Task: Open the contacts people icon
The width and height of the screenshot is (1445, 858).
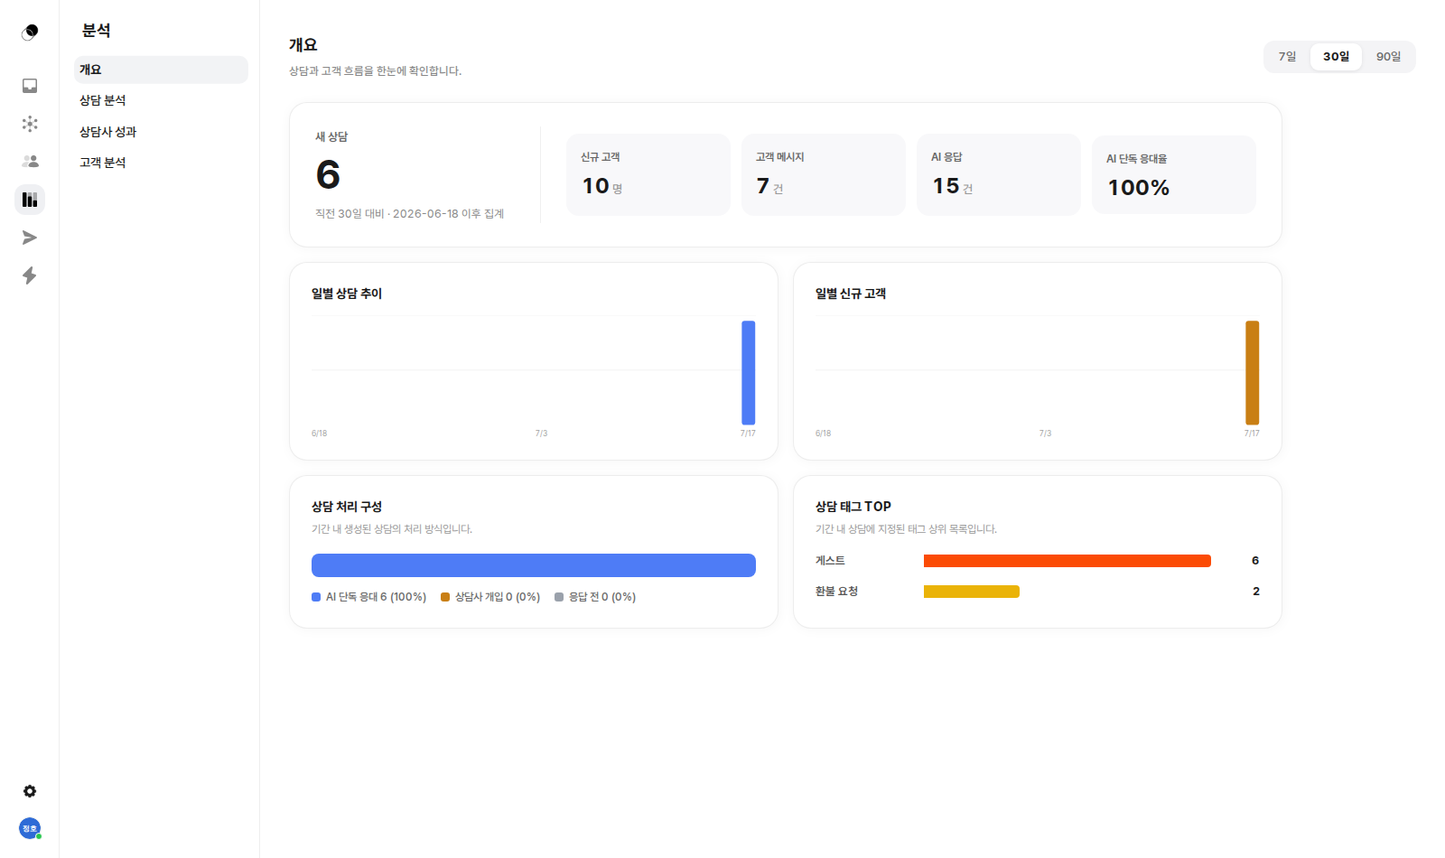Action: [30, 162]
